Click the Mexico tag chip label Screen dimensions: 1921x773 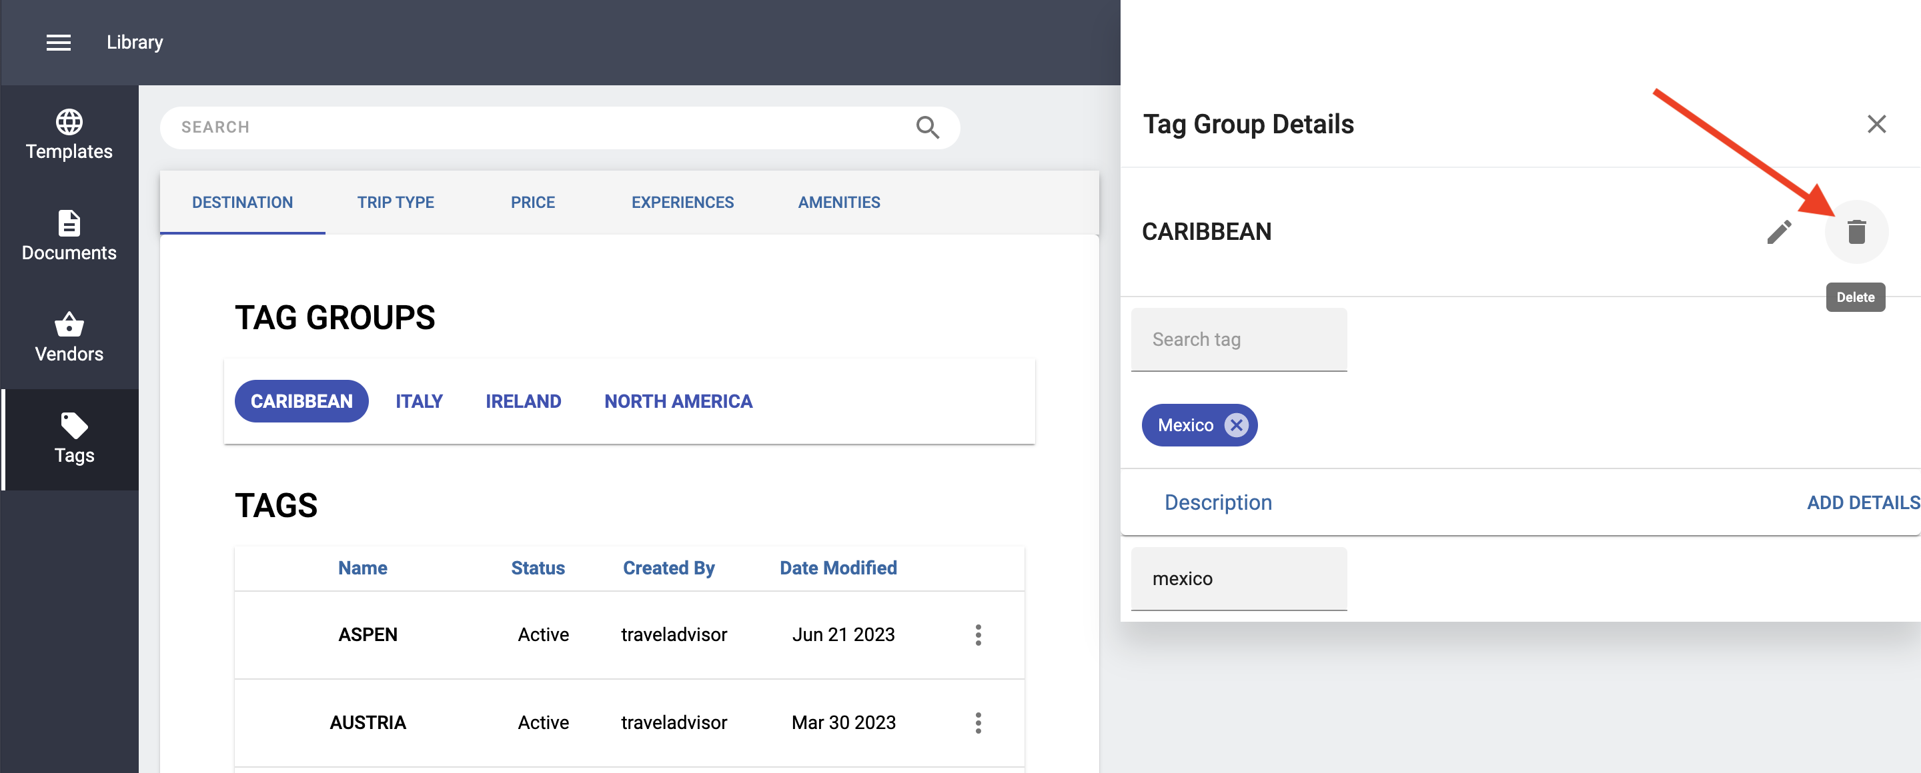(x=1185, y=425)
